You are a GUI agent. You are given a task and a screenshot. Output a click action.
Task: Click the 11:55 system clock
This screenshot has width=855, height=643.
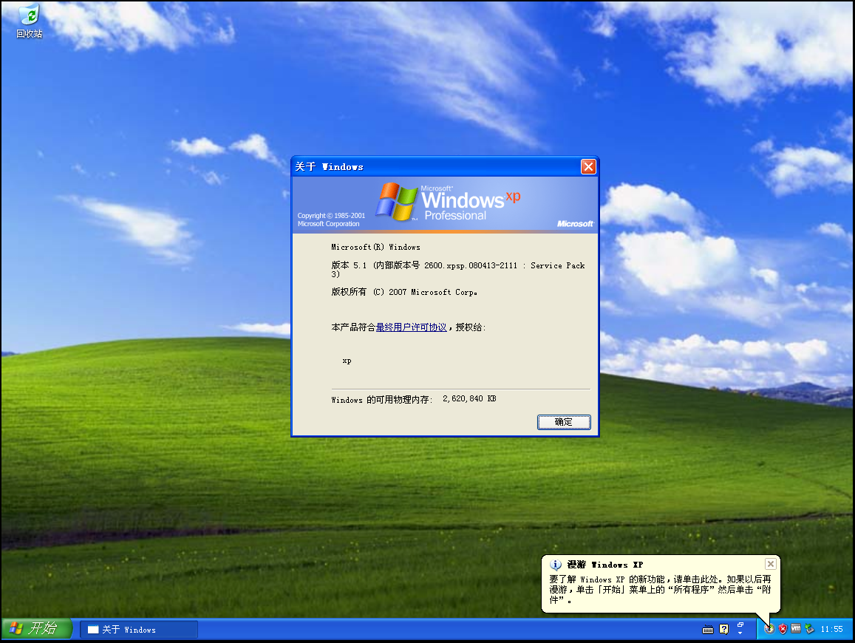pos(831,630)
